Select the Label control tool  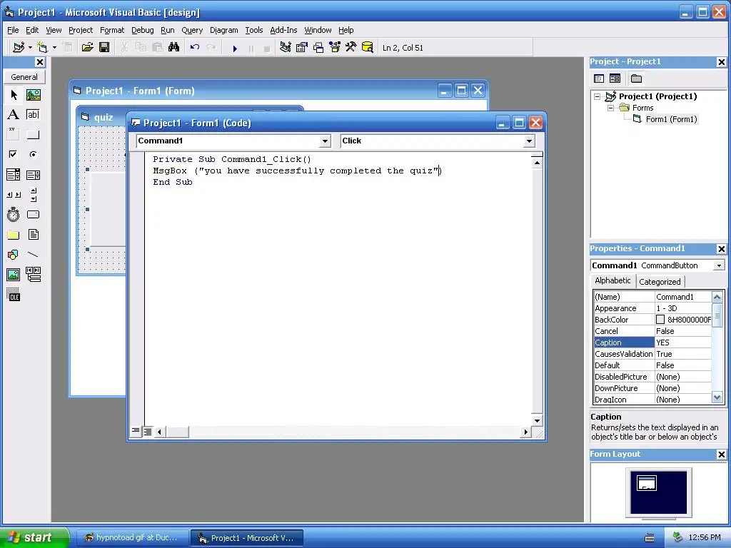[14, 115]
